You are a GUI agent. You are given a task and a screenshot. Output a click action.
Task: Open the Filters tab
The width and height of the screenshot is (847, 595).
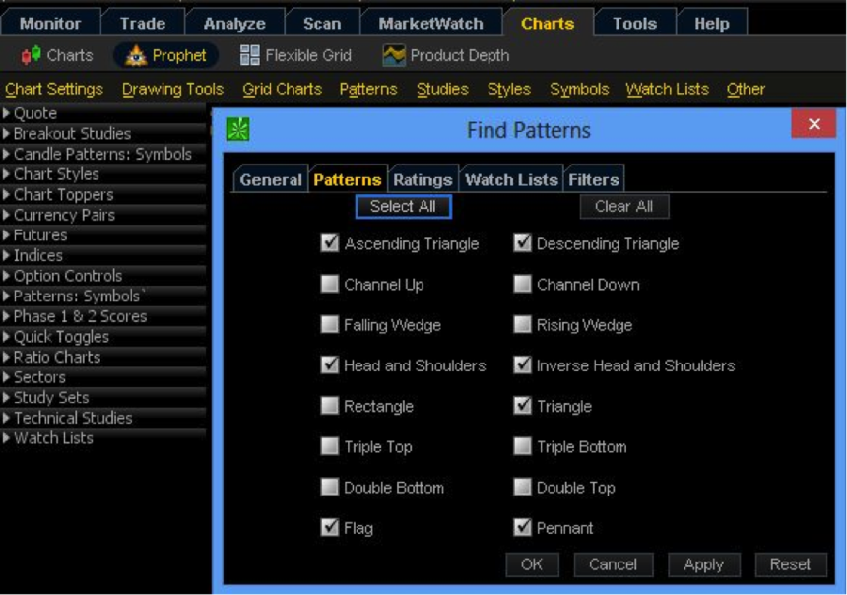pos(594,179)
